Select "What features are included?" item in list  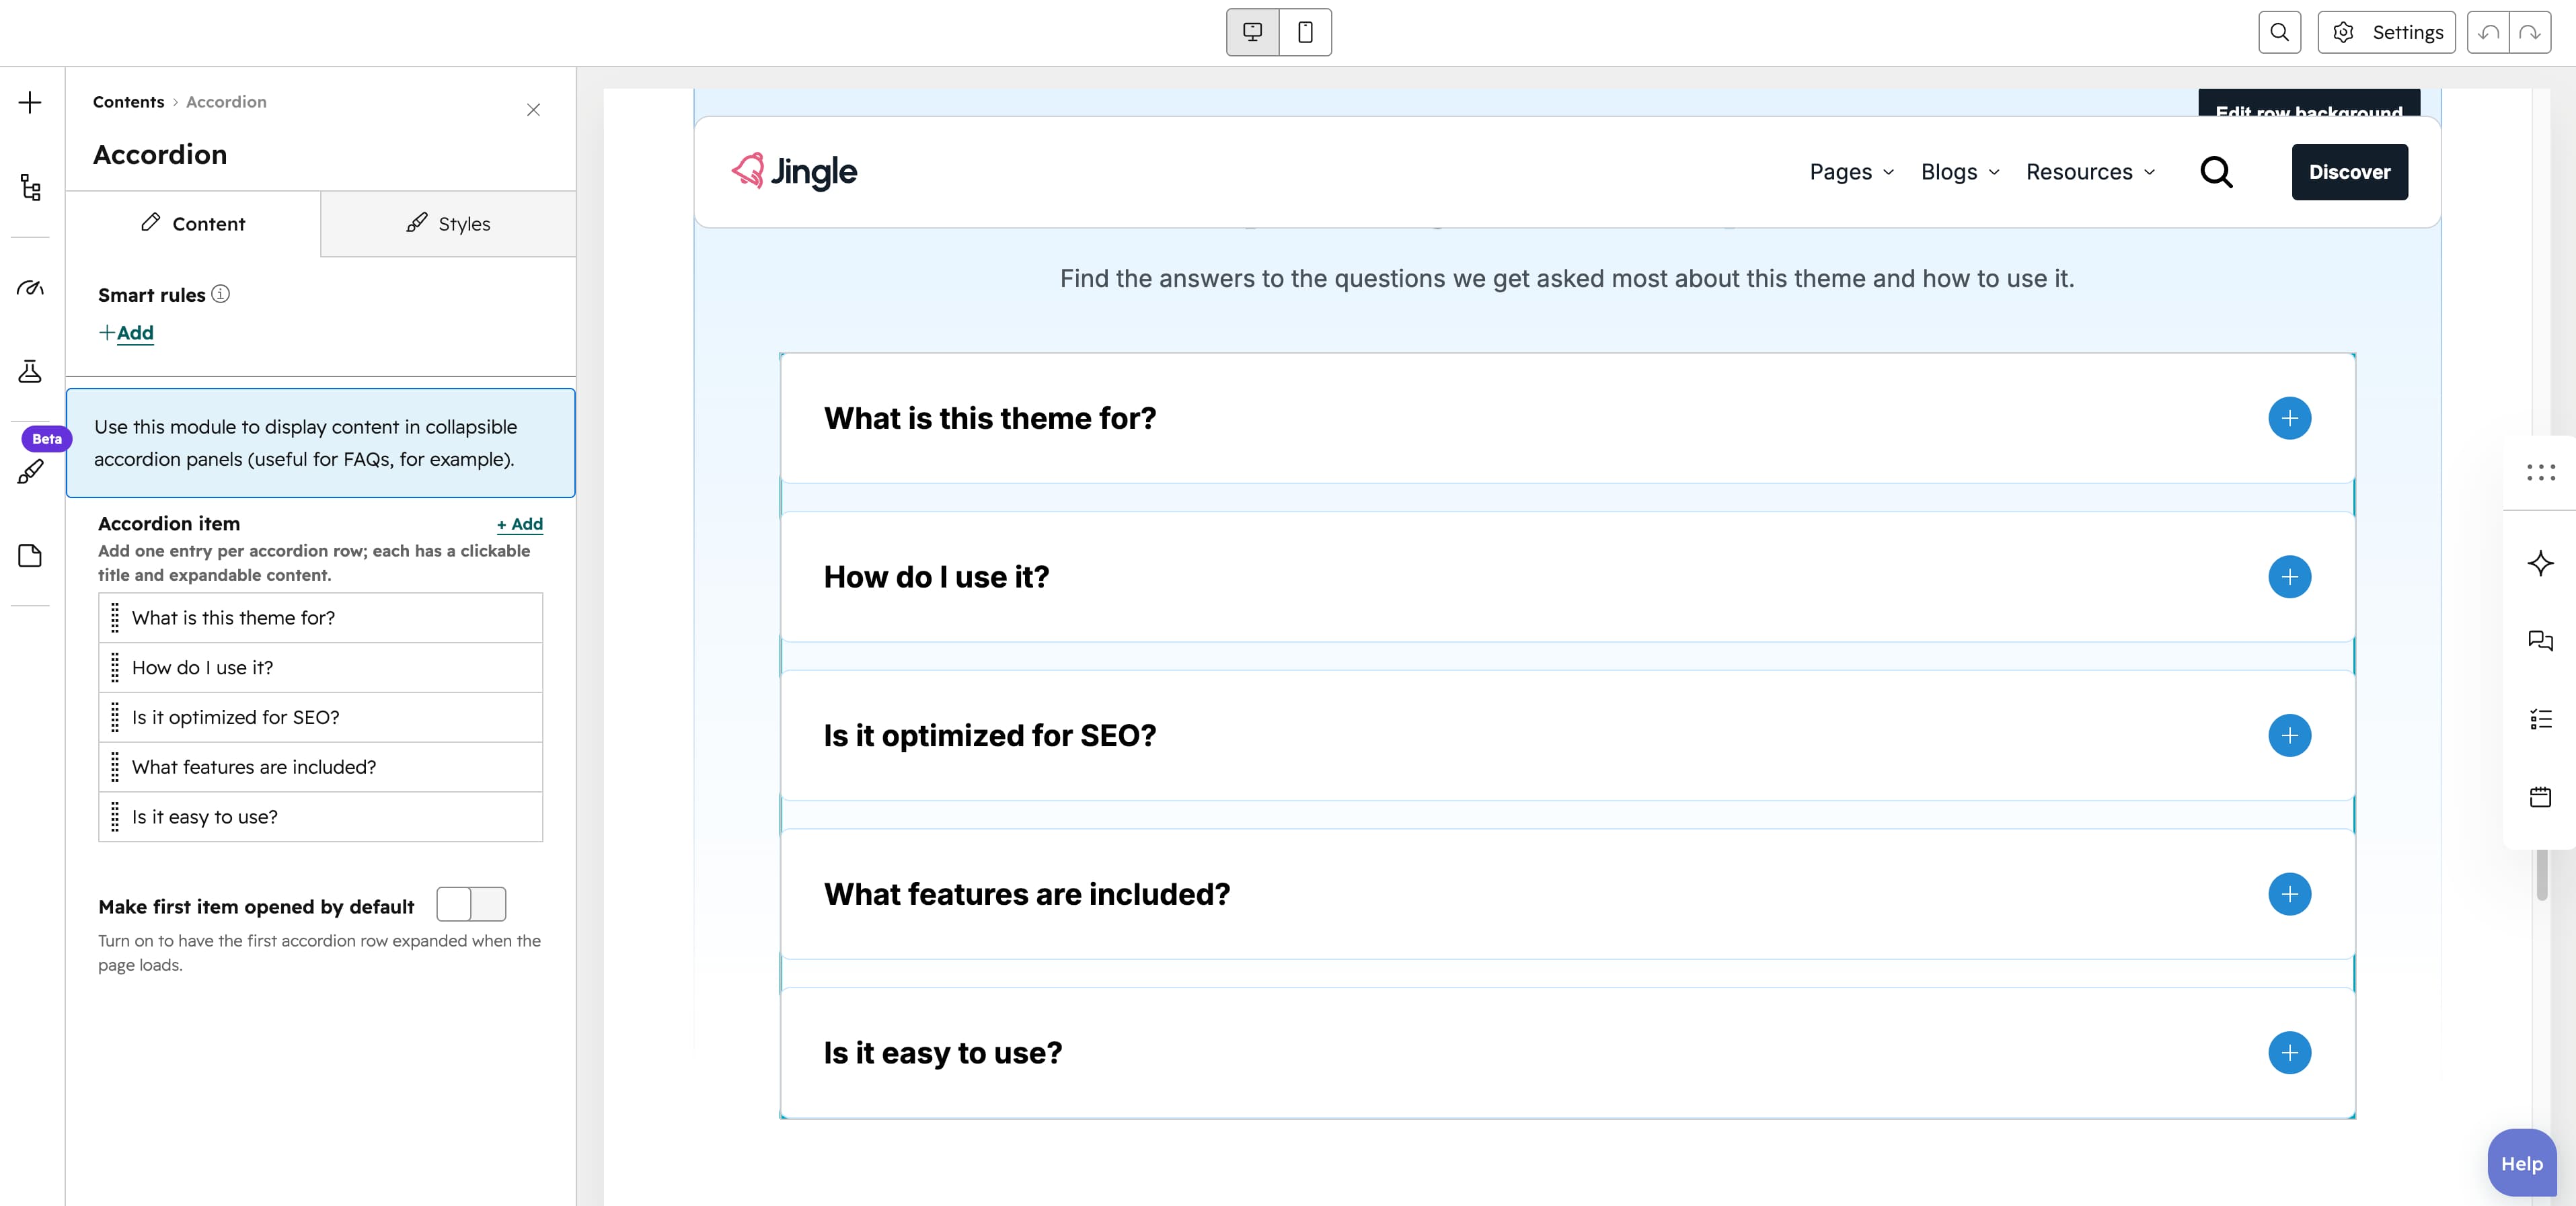pyautogui.click(x=321, y=768)
